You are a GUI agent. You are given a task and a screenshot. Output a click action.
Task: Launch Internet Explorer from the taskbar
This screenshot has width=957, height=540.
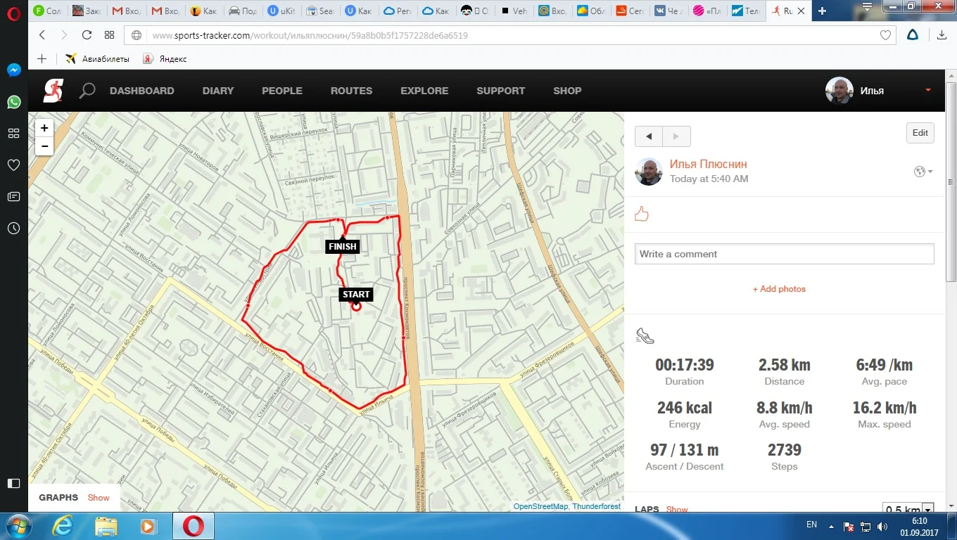click(x=63, y=526)
